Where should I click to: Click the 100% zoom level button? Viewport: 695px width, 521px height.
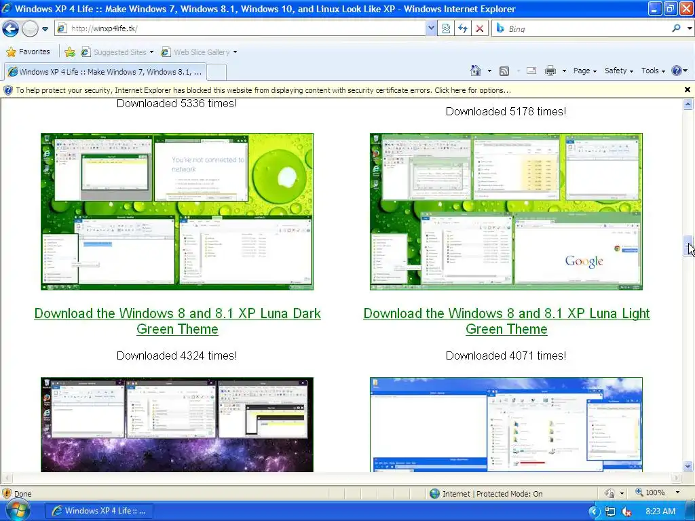(650, 493)
